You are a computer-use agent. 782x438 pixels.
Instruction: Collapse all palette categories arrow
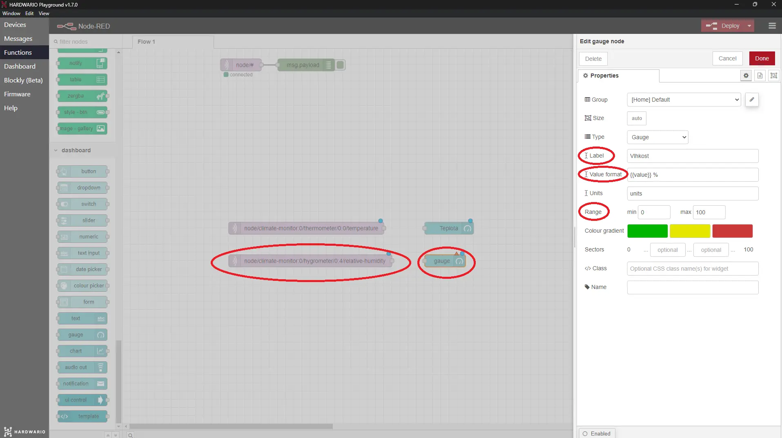coord(108,435)
